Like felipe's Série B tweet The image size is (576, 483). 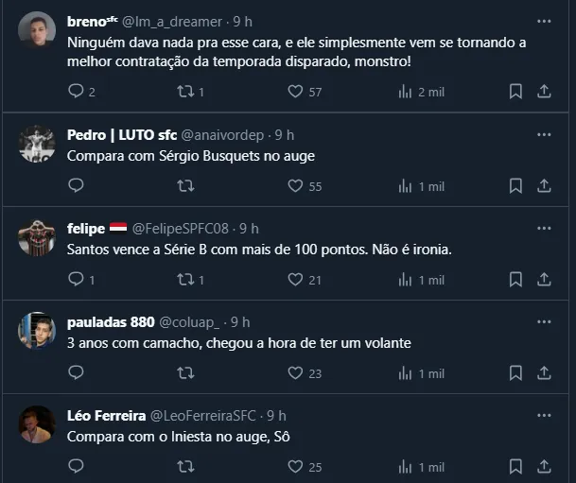pos(295,280)
